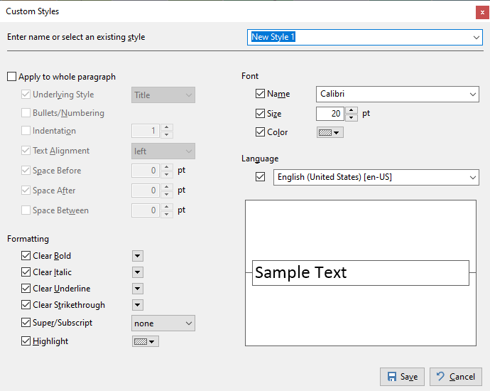Screen dimensions: 490x391
Task: Close the Custom Styles dialog
Action: pyautogui.click(x=482, y=11)
